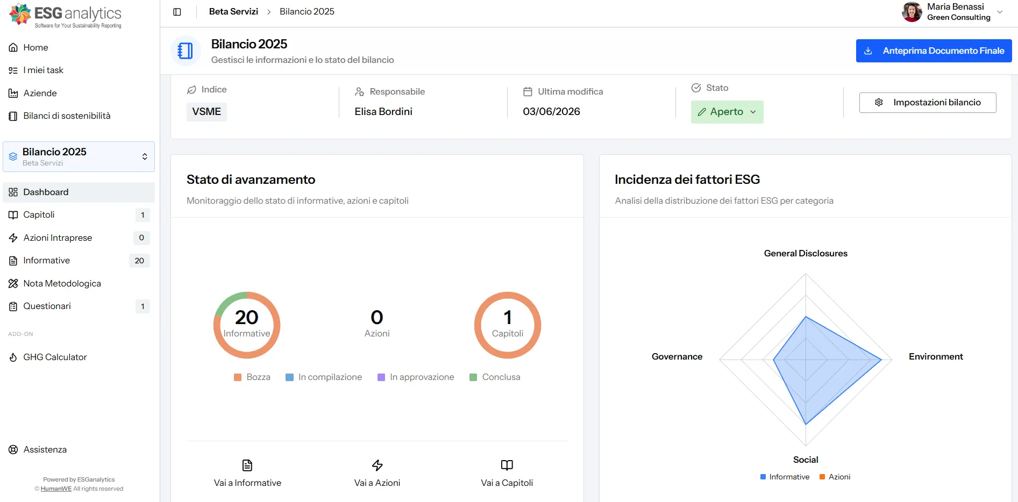Toggle the Bozza legend swatch
The width and height of the screenshot is (1018, 502).
(238, 377)
